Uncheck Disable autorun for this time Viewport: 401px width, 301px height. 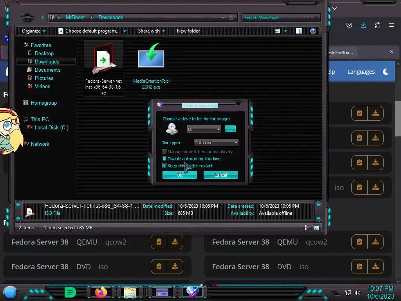[164, 159]
